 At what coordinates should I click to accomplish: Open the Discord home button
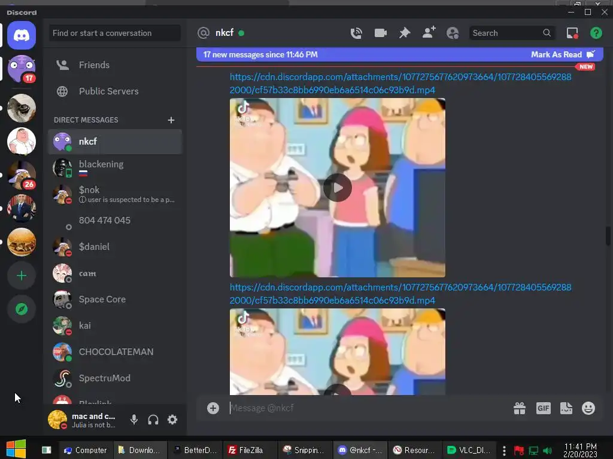tap(22, 35)
